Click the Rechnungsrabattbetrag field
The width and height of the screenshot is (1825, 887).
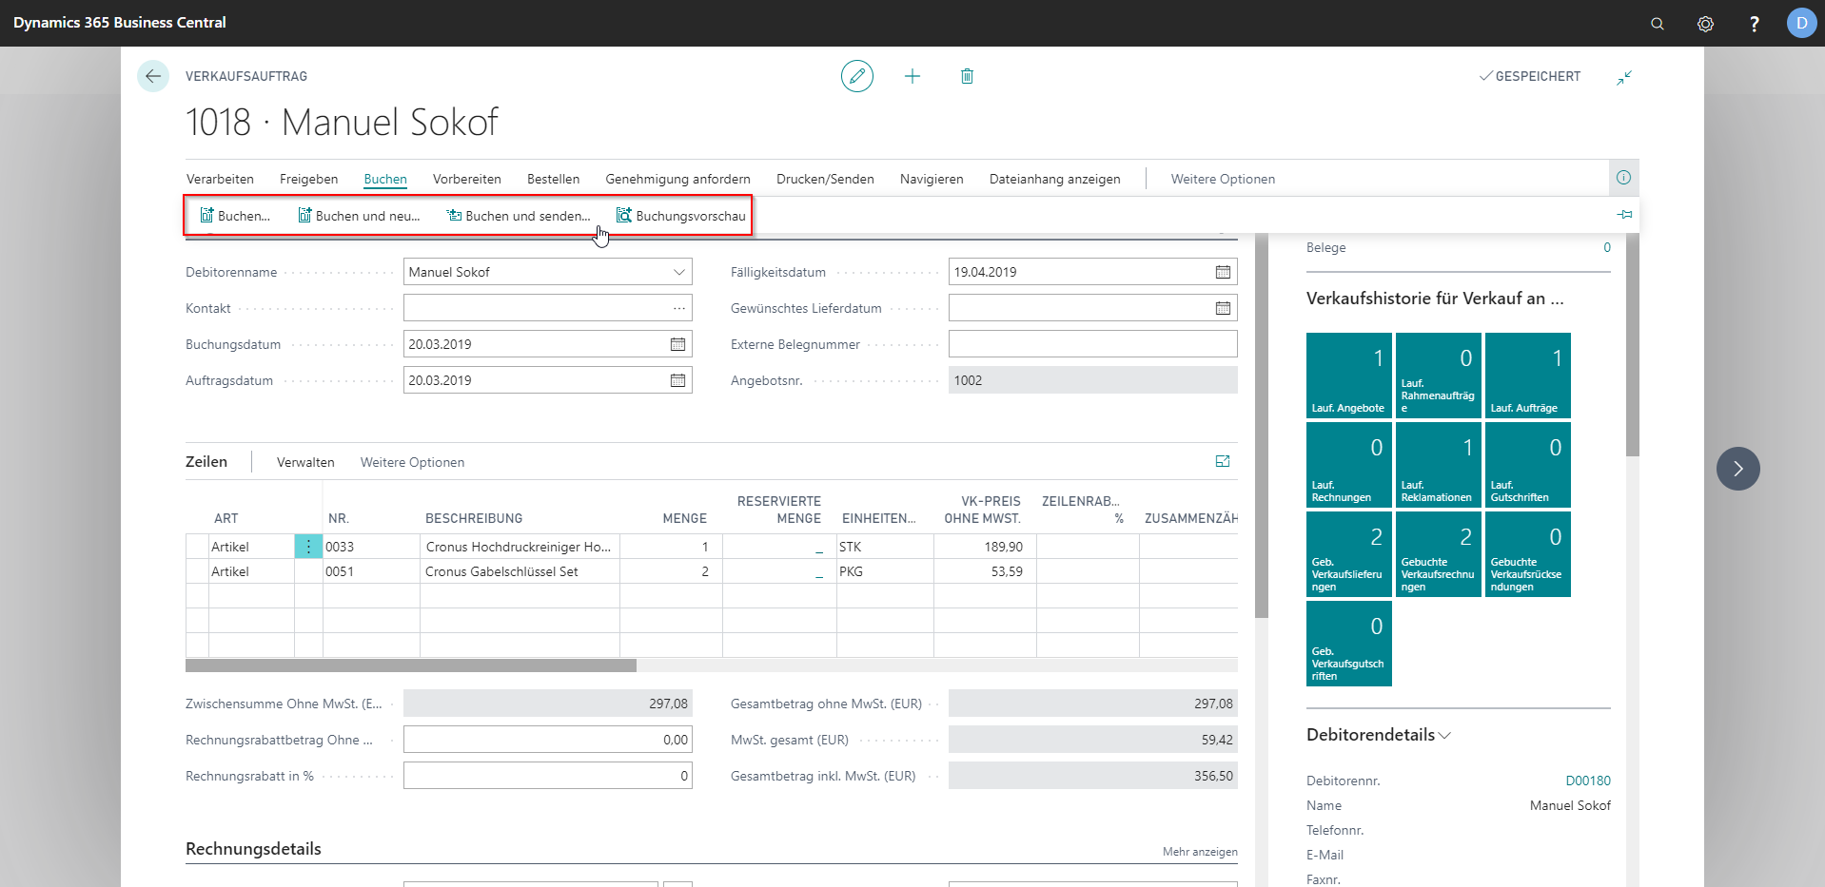547,740
